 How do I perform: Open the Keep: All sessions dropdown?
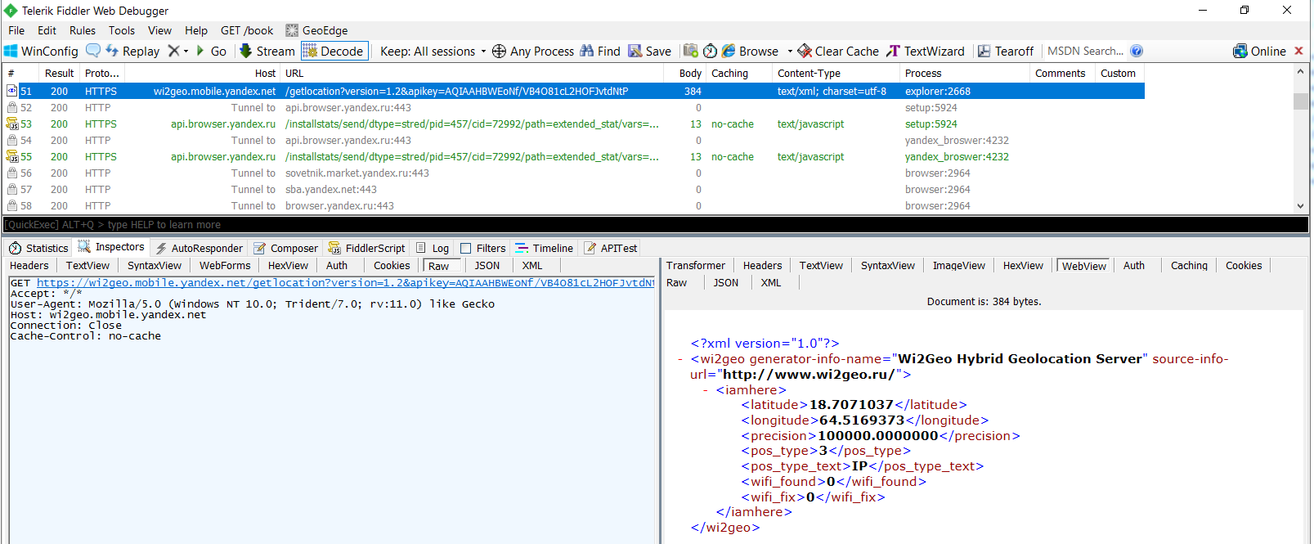point(433,51)
